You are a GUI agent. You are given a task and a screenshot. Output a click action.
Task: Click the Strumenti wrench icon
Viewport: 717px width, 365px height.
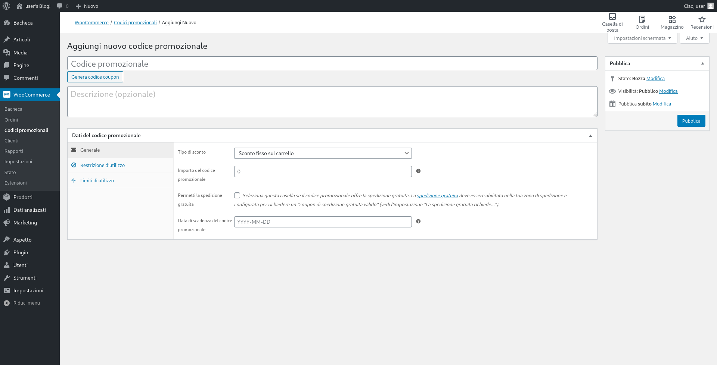[7, 278]
